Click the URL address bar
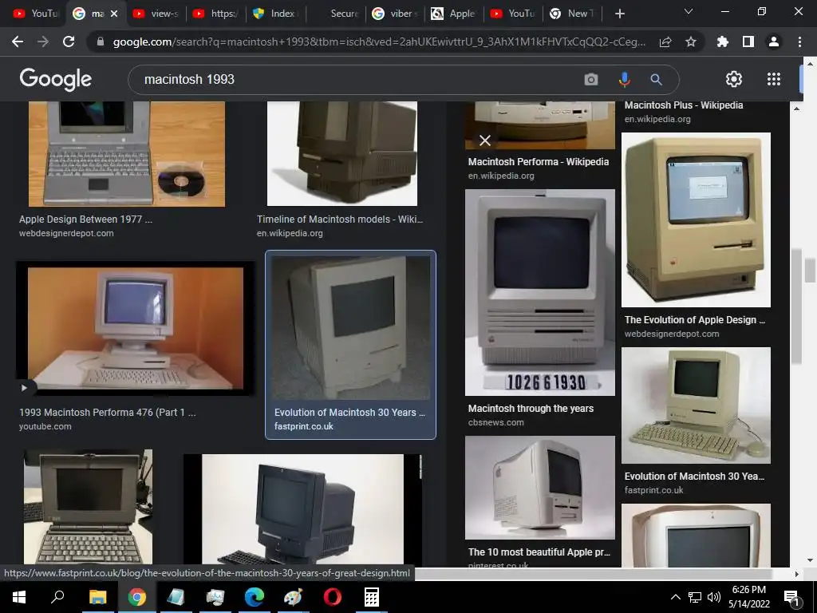 pyautogui.click(x=379, y=42)
